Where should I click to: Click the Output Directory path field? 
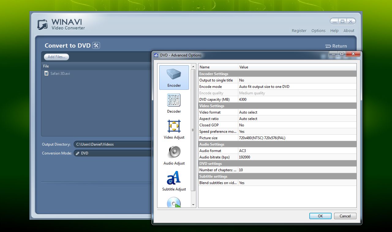[x=113, y=144]
